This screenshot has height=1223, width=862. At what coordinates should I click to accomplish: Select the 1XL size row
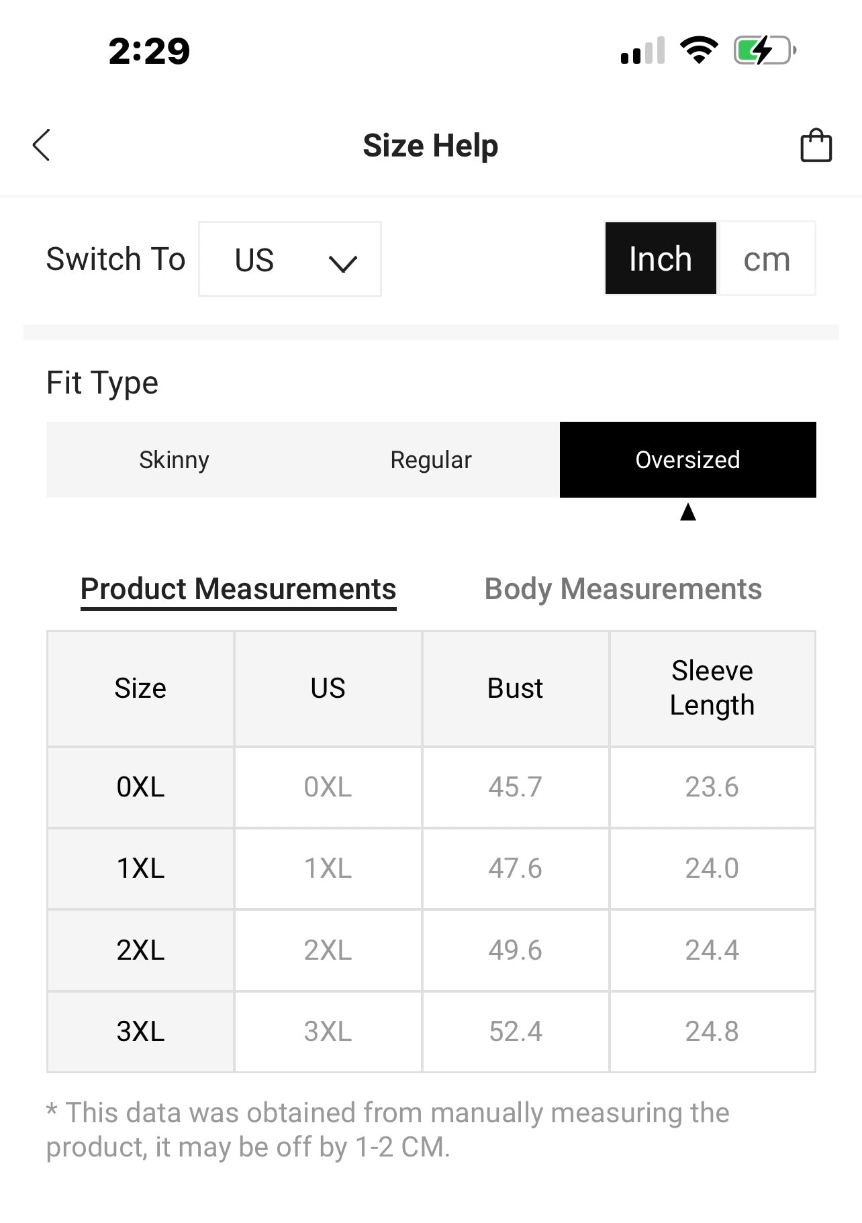click(140, 868)
